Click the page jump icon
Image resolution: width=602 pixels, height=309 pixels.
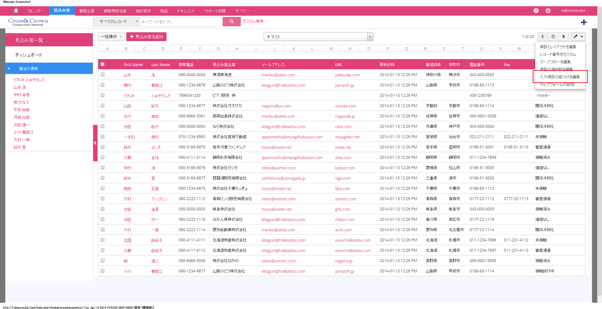click(x=553, y=37)
